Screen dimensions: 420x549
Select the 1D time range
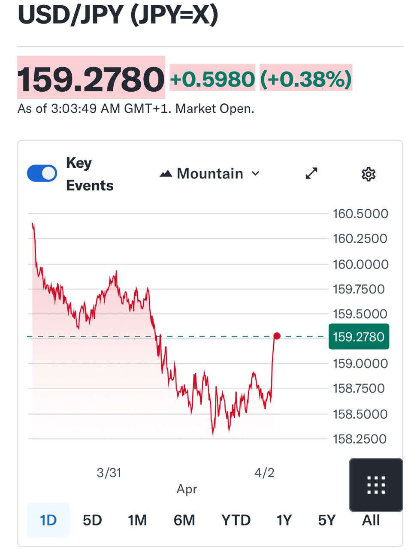(x=48, y=520)
